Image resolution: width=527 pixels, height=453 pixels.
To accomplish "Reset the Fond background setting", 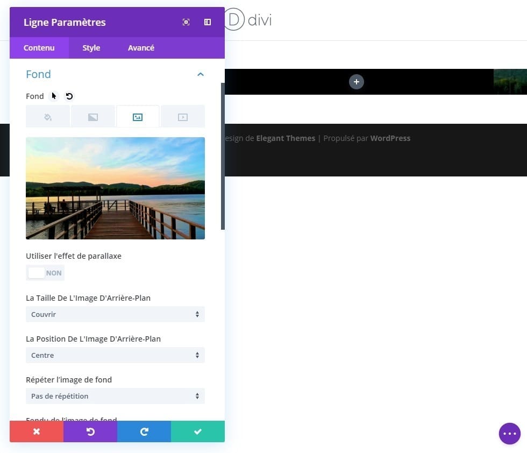I will pos(69,96).
